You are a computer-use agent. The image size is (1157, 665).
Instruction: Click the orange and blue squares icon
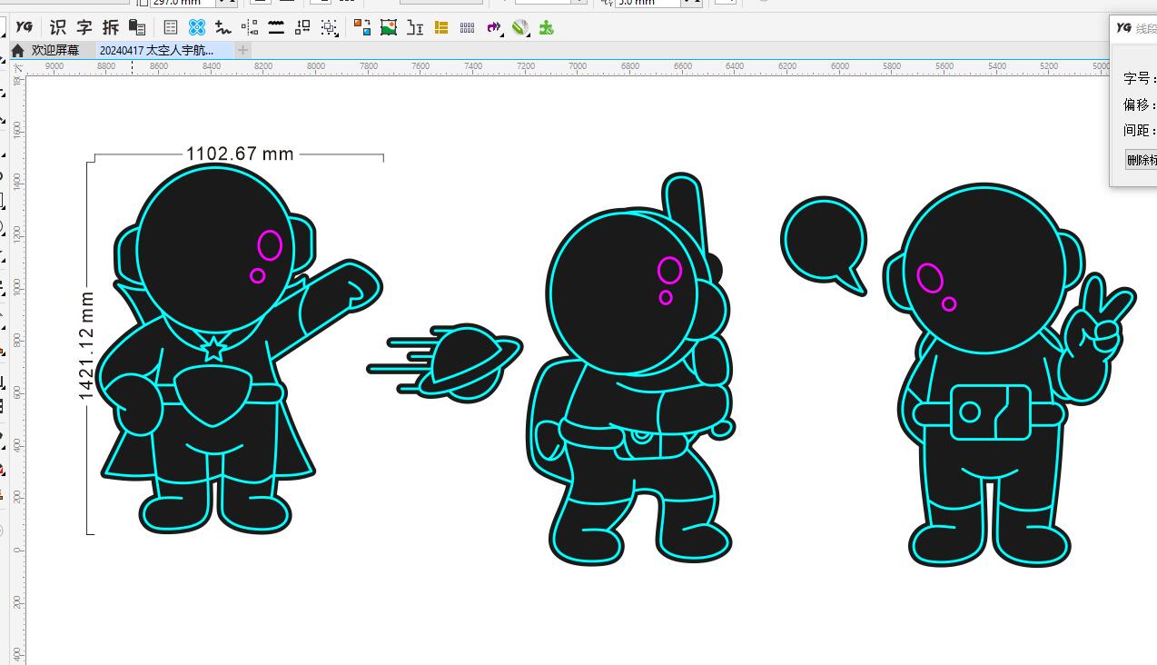pyautogui.click(x=362, y=28)
